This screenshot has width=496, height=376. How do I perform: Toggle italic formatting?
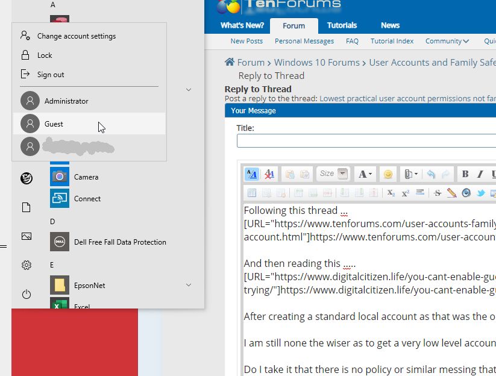pyautogui.click(x=480, y=174)
